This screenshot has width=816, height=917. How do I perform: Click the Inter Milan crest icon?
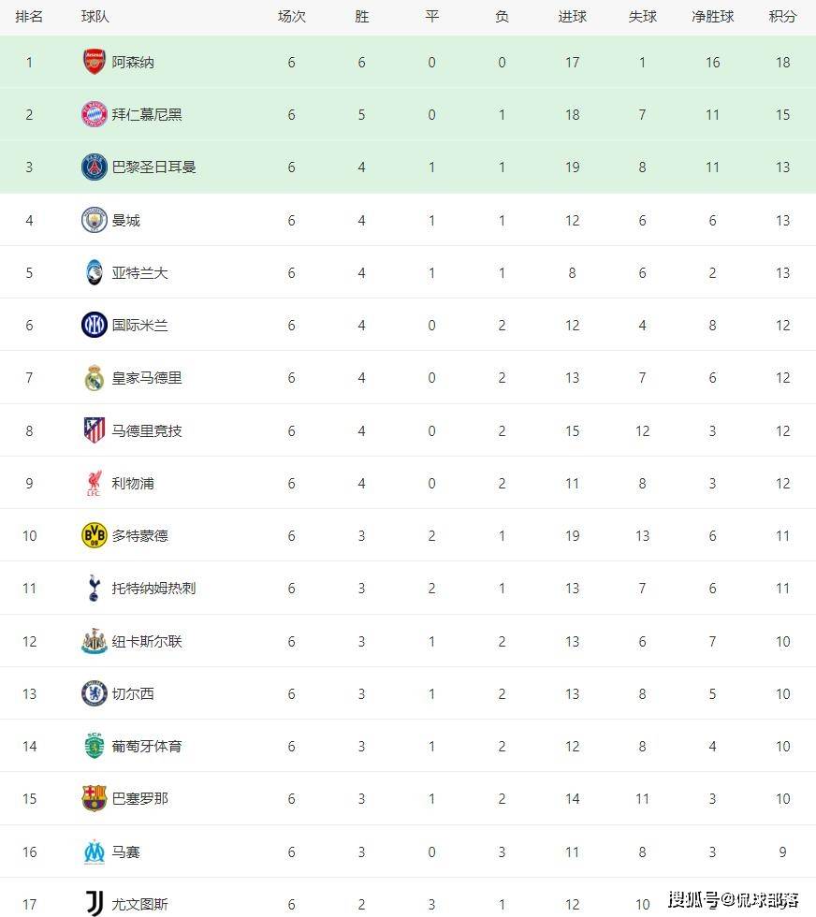95,326
